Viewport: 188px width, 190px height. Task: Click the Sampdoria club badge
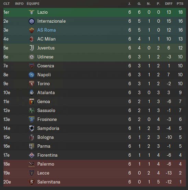32,128
